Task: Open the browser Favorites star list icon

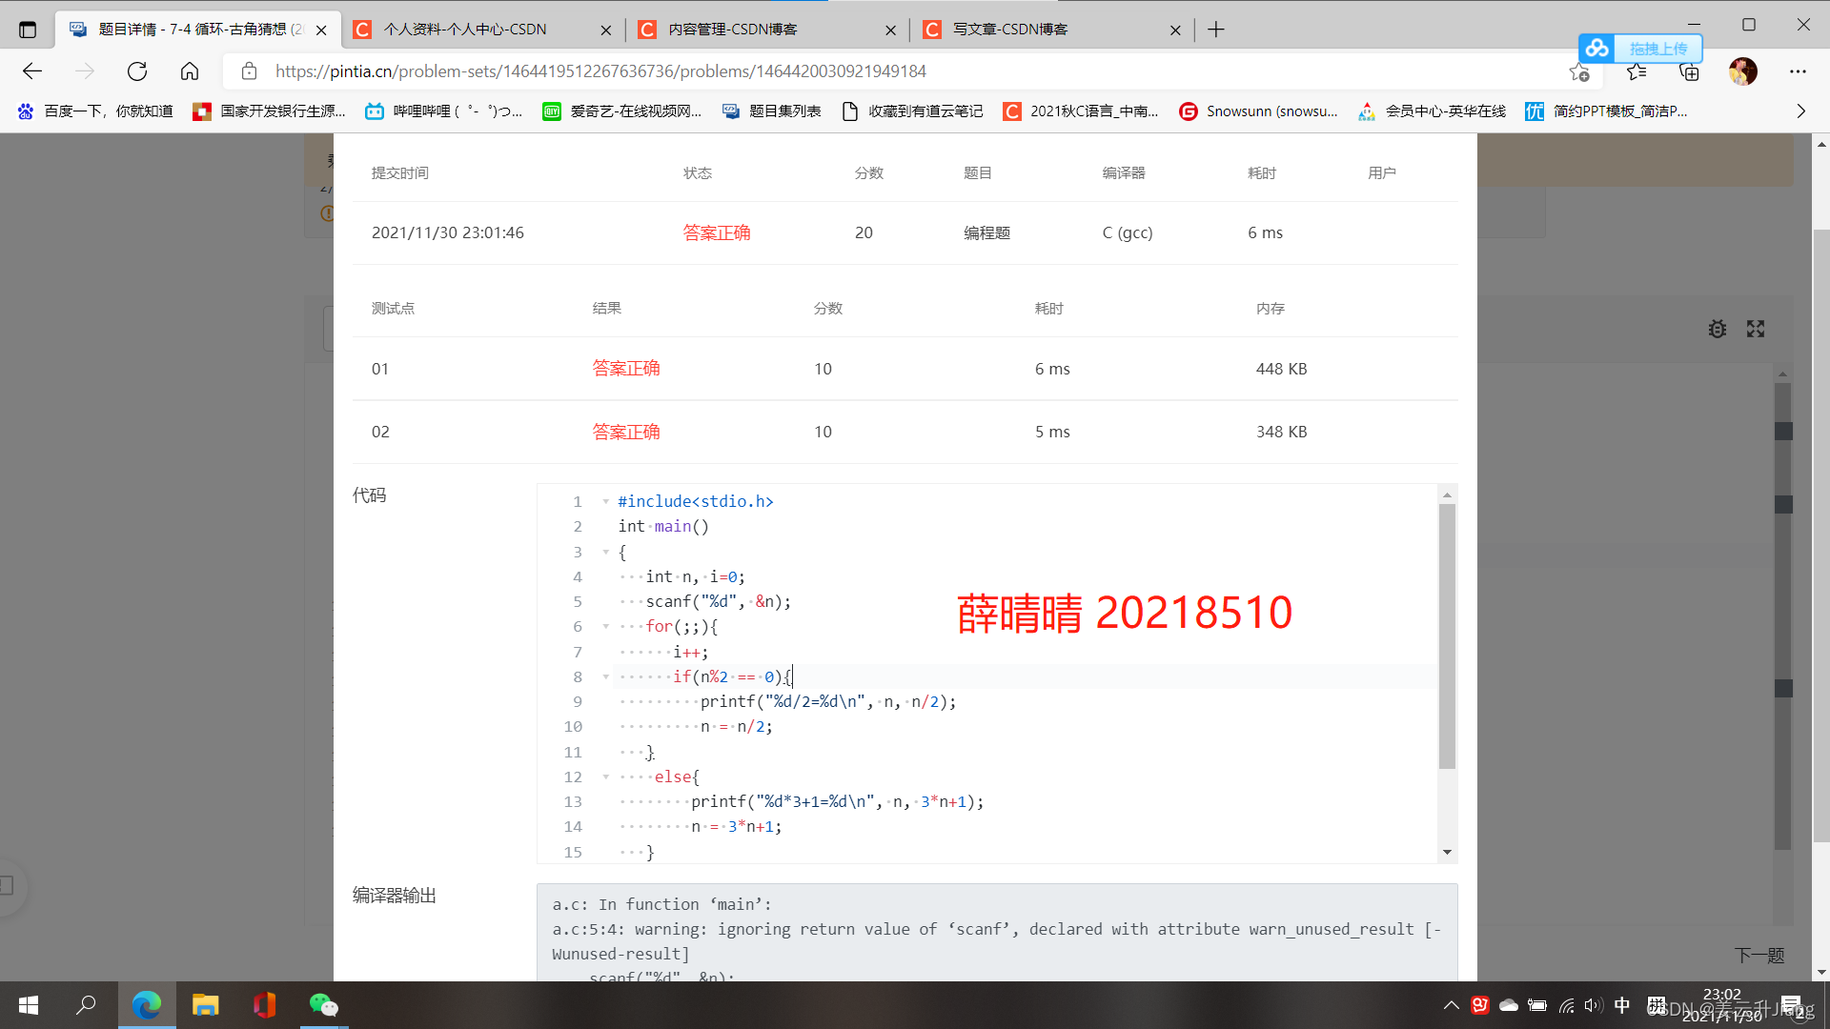Action: [x=1637, y=71]
